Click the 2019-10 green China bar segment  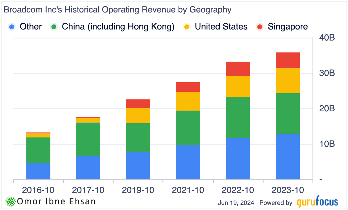coord(138,137)
